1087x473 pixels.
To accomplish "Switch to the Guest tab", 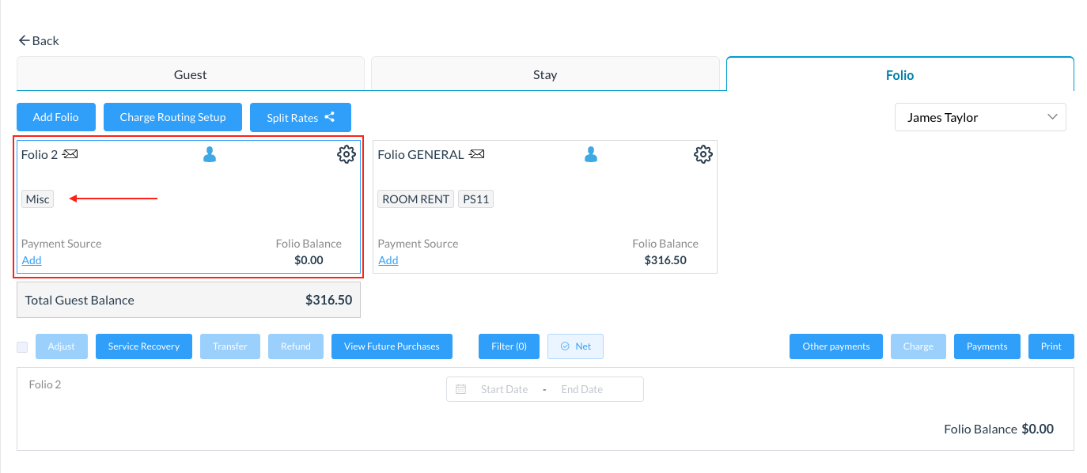I will (x=190, y=74).
